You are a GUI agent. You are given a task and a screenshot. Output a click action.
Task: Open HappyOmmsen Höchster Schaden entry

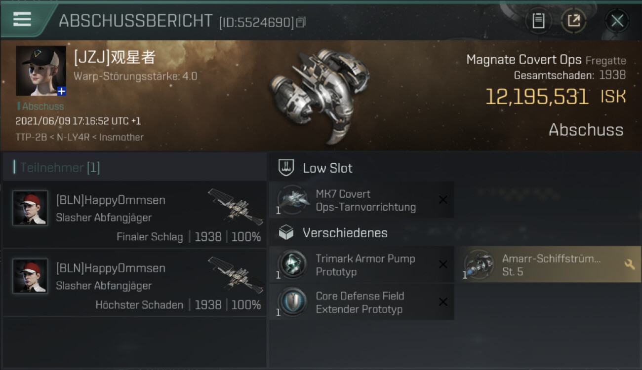pos(134,283)
